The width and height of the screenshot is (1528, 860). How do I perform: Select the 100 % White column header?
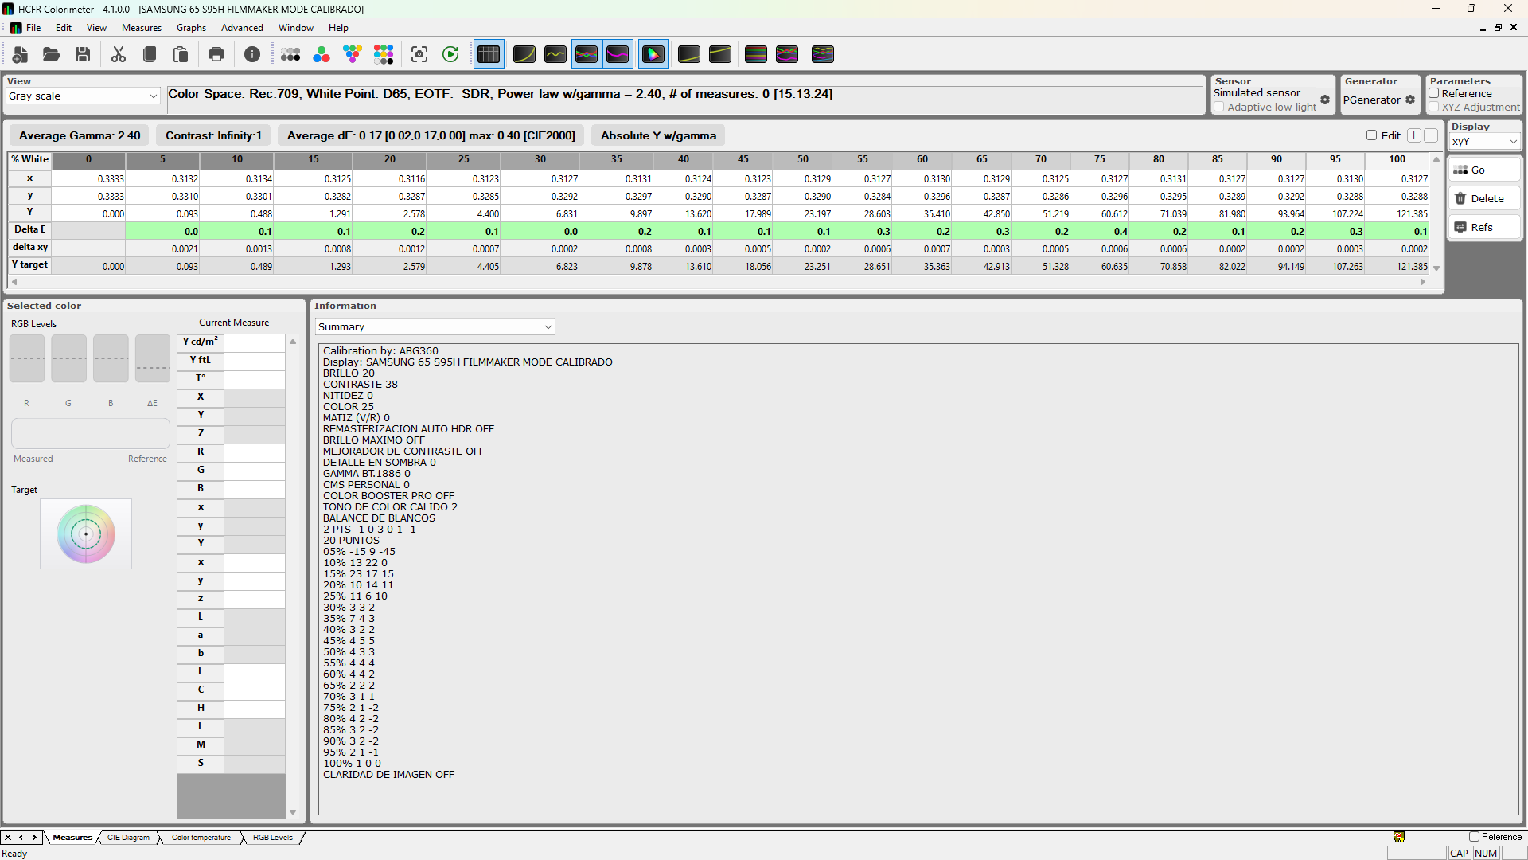(1397, 159)
